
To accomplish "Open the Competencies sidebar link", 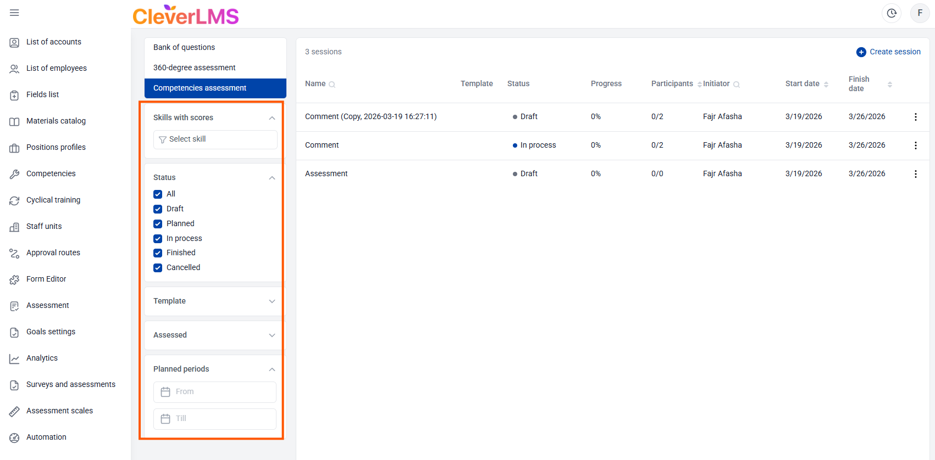I will pos(51,173).
